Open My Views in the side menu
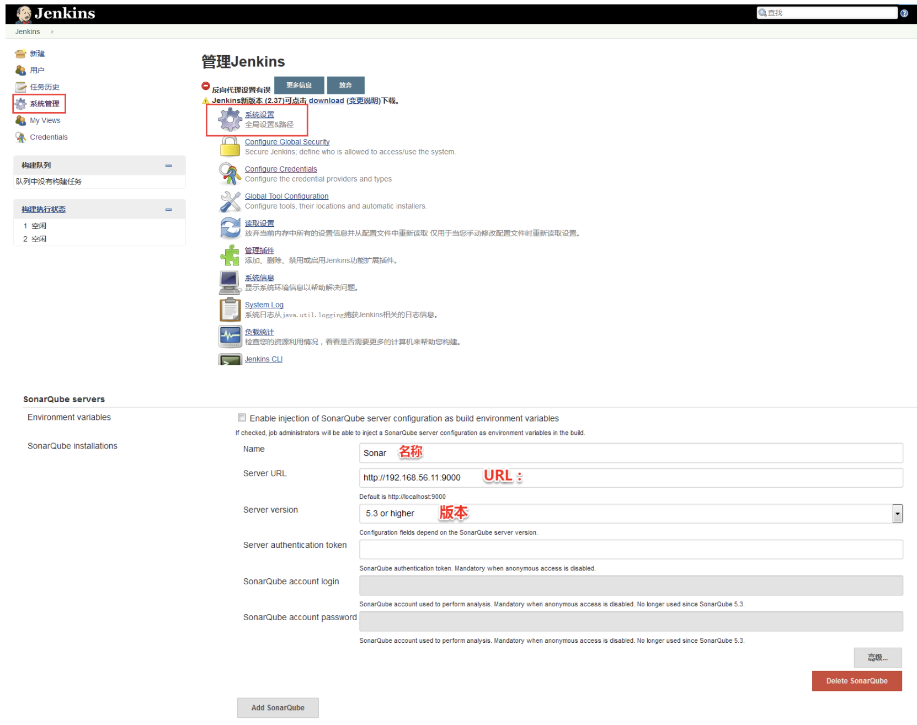 click(x=45, y=120)
